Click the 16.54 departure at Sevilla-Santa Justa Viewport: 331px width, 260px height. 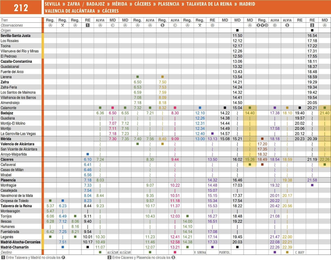(312, 36)
